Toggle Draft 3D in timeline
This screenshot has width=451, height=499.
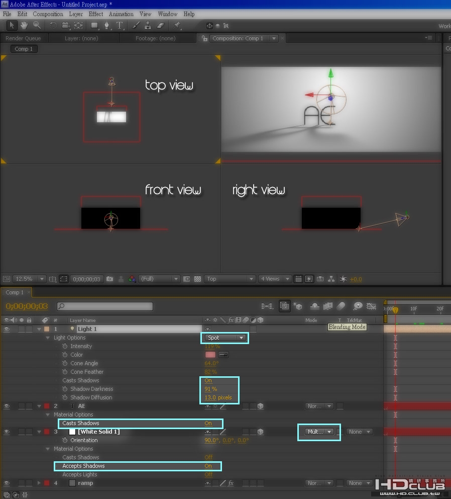(297, 306)
